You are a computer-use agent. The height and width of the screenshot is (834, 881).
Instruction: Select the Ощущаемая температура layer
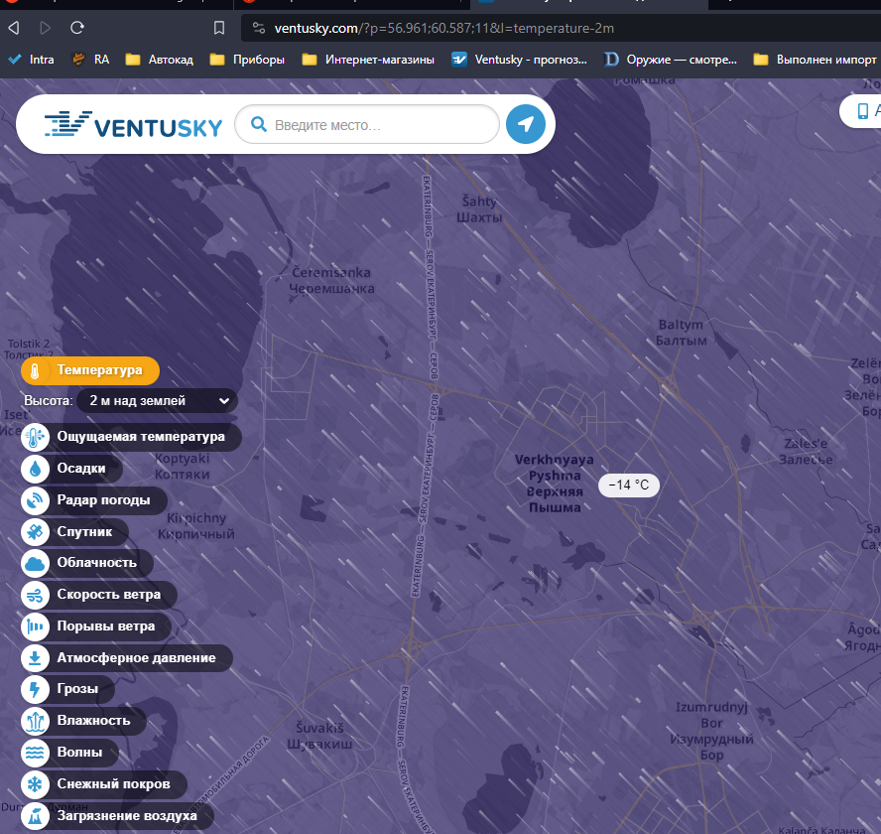pyautogui.click(x=132, y=437)
